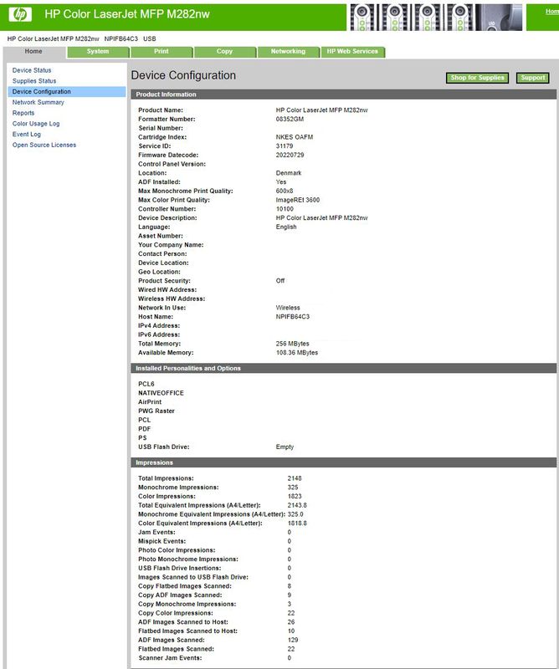Click the PWG Raster entry
This screenshot has height=669, width=559.
coord(156,411)
